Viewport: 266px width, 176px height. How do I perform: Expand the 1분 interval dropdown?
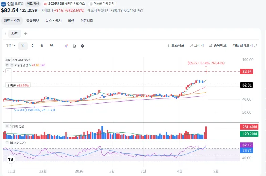click(11, 46)
